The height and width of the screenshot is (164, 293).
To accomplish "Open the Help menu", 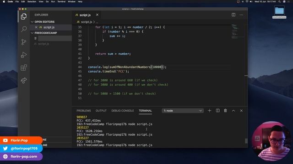I will (80, 1).
